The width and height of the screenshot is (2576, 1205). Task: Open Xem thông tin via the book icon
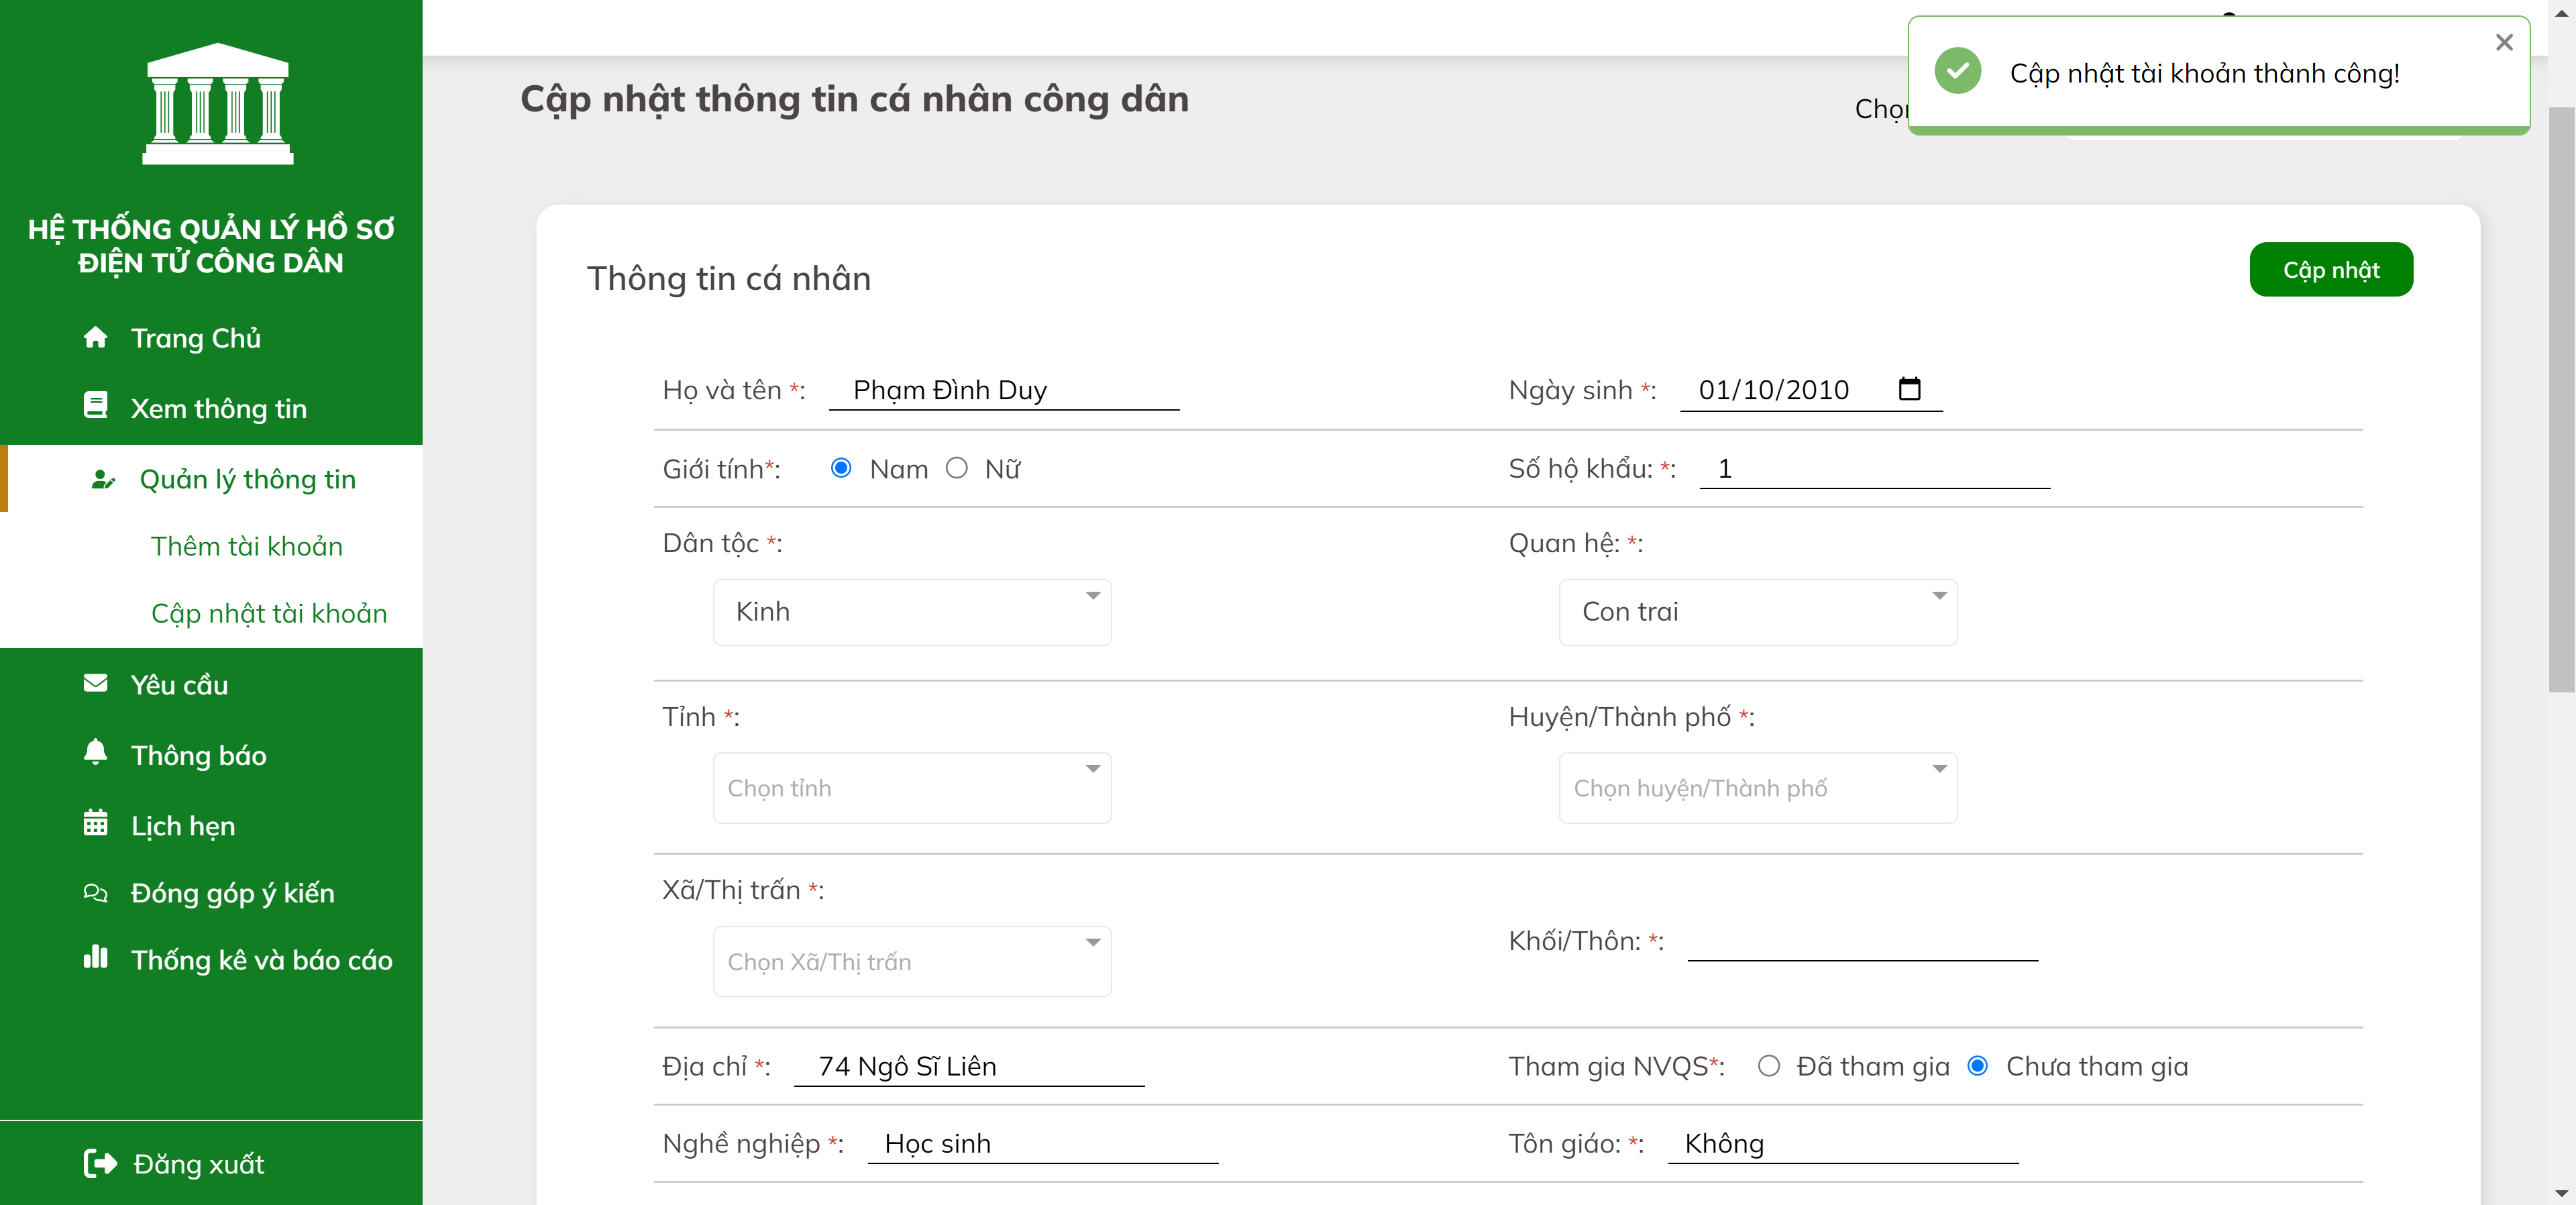pos(96,406)
